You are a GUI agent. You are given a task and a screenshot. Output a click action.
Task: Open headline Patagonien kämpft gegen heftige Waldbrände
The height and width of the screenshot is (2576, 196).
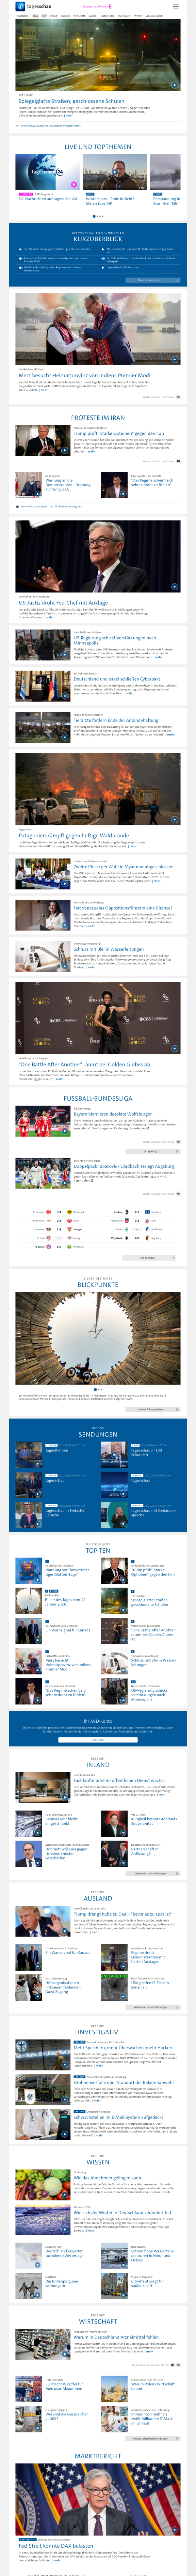[x=73, y=835]
